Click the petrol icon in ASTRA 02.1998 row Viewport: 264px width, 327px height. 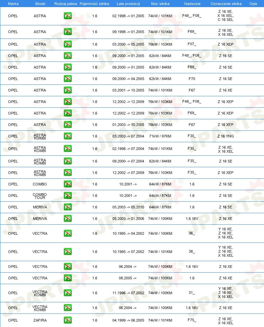(68, 16)
